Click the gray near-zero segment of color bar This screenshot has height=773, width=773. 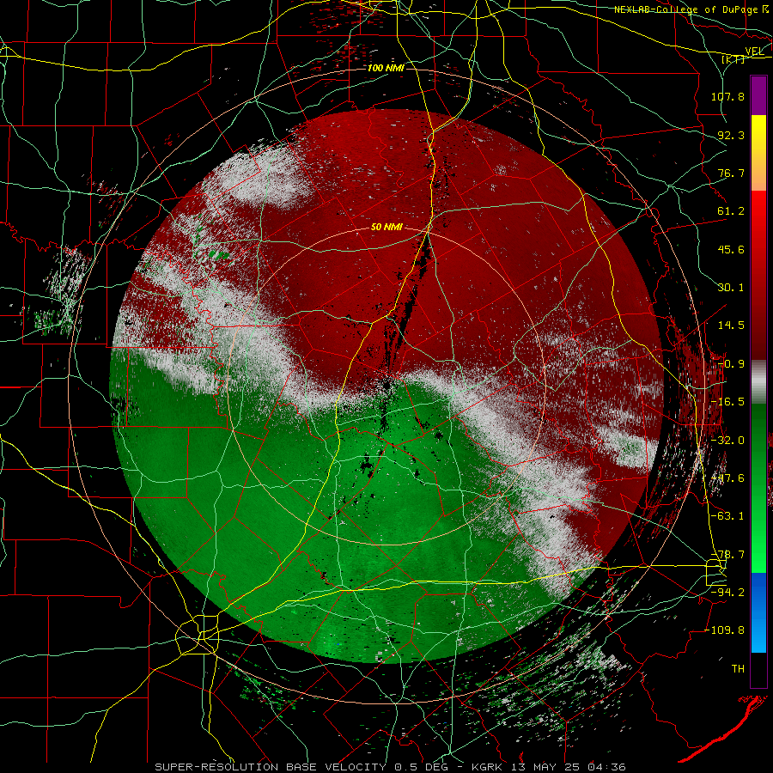click(x=758, y=382)
